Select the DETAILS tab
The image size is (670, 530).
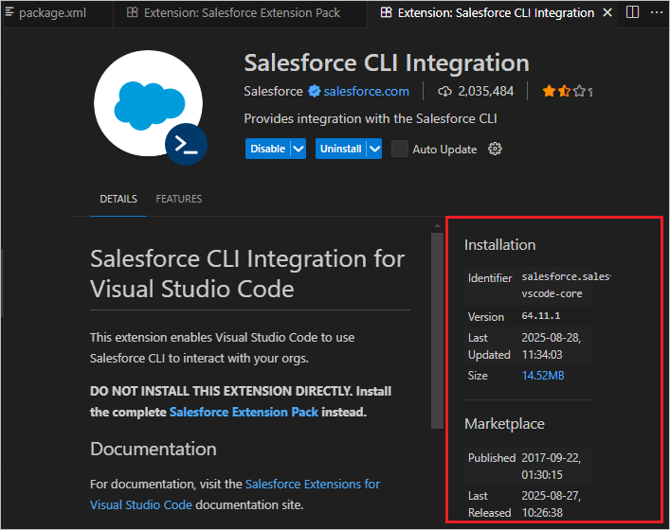tap(118, 200)
